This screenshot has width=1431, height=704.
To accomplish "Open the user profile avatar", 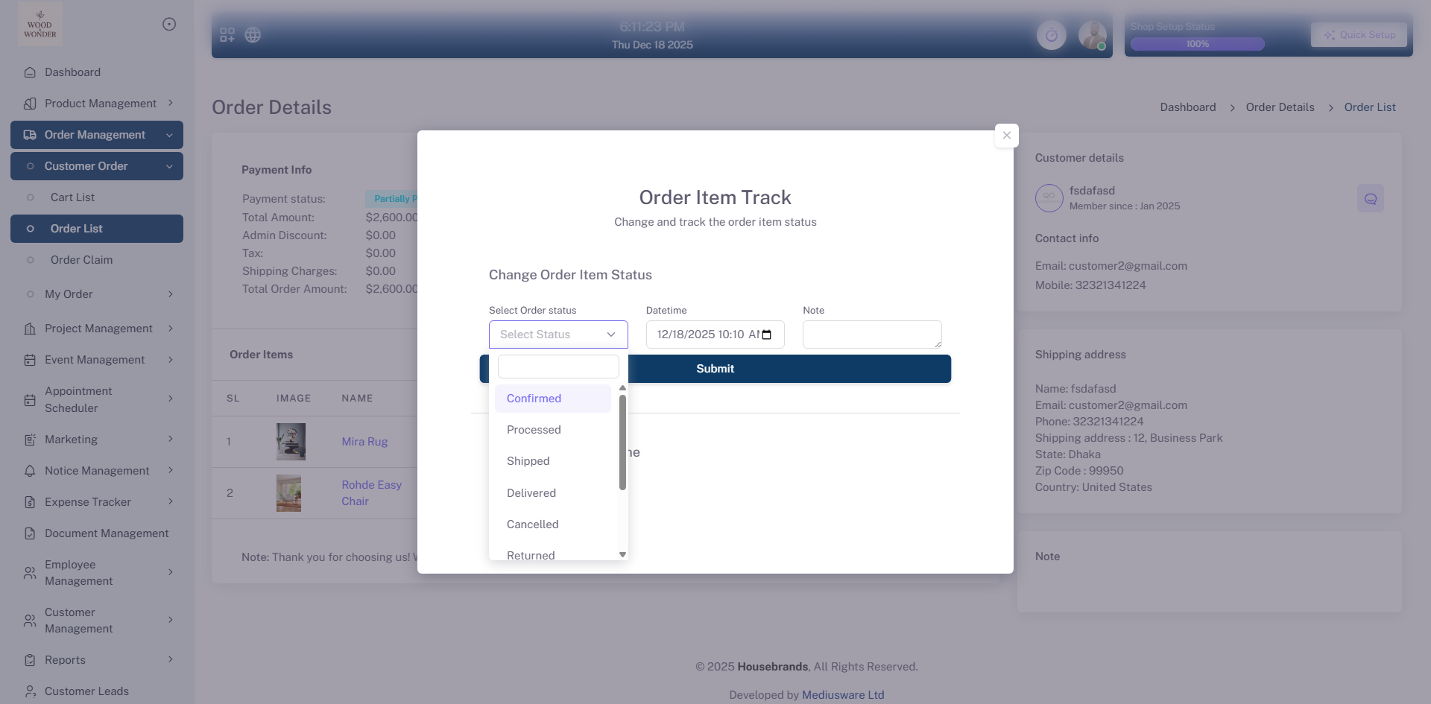I will [x=1092, y=35].
